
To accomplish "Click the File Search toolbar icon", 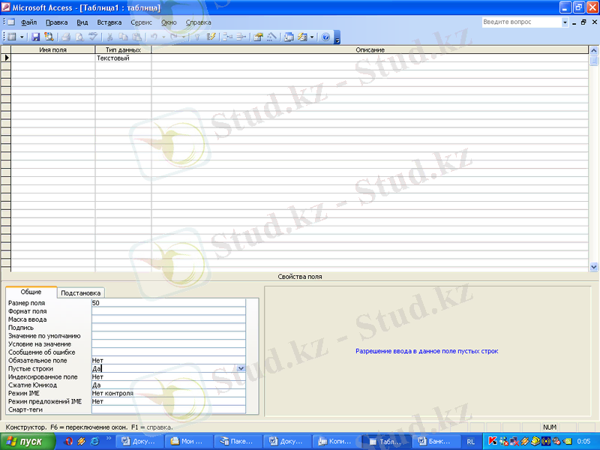I will click(49, 37).
